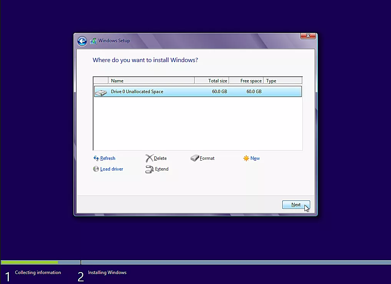Click the Delete X icon
The image size is (391, 284).
(x=149, y=158)
